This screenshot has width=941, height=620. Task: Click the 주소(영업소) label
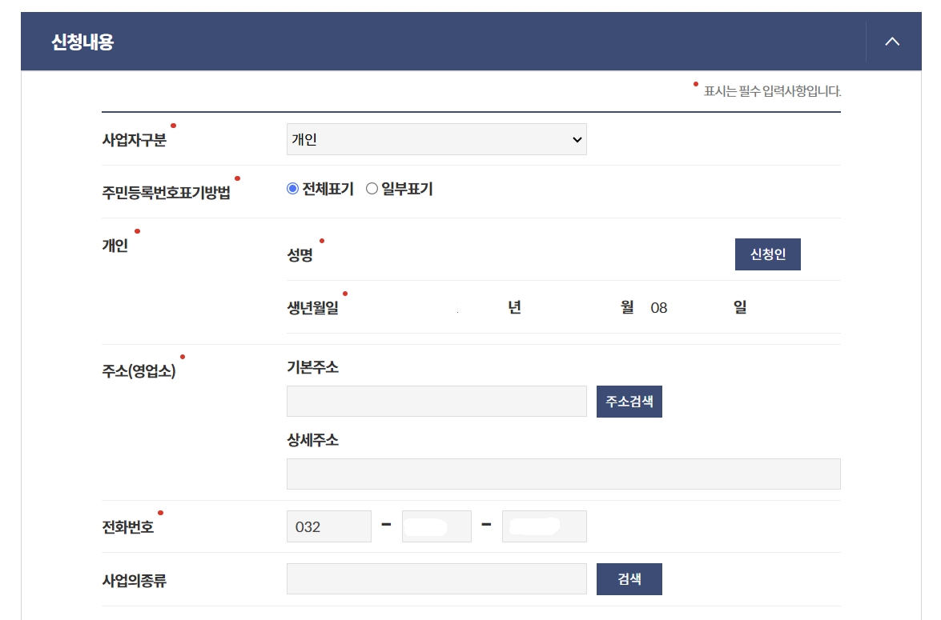(139, 370)
